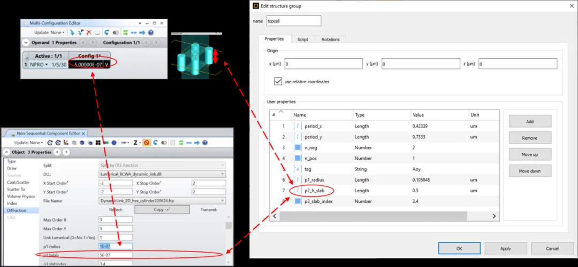578x267 pixels.
Task: Click the first refresh icon in Component Editor toolbar
Action: pyautogui.click(x=50, y=143)
